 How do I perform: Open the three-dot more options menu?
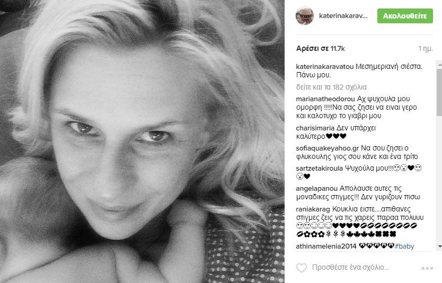click(427, 268)
